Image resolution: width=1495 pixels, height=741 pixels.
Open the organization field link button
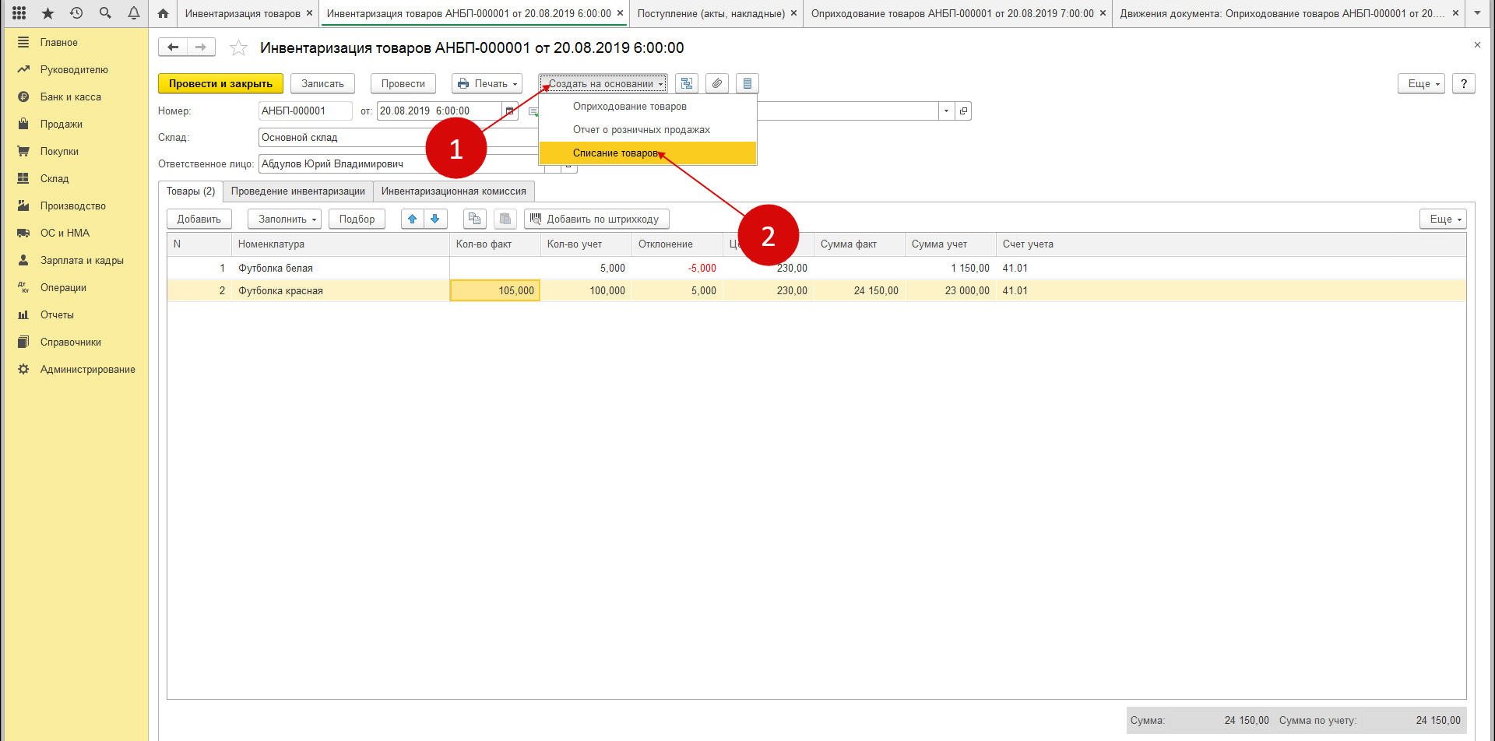tap(963, 111)
